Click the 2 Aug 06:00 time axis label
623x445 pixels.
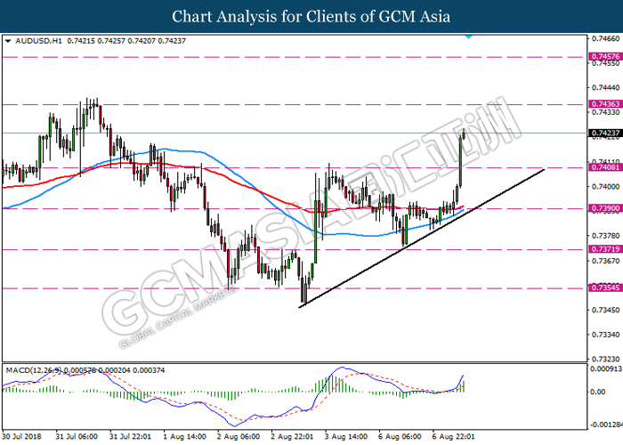239,437
